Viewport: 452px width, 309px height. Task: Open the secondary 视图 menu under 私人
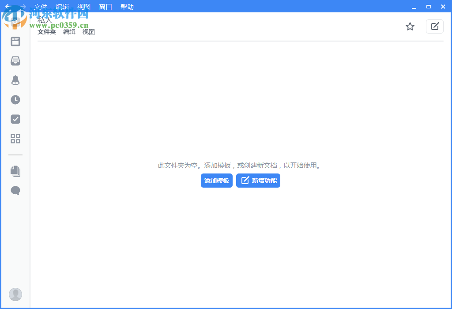coord(88,31)
